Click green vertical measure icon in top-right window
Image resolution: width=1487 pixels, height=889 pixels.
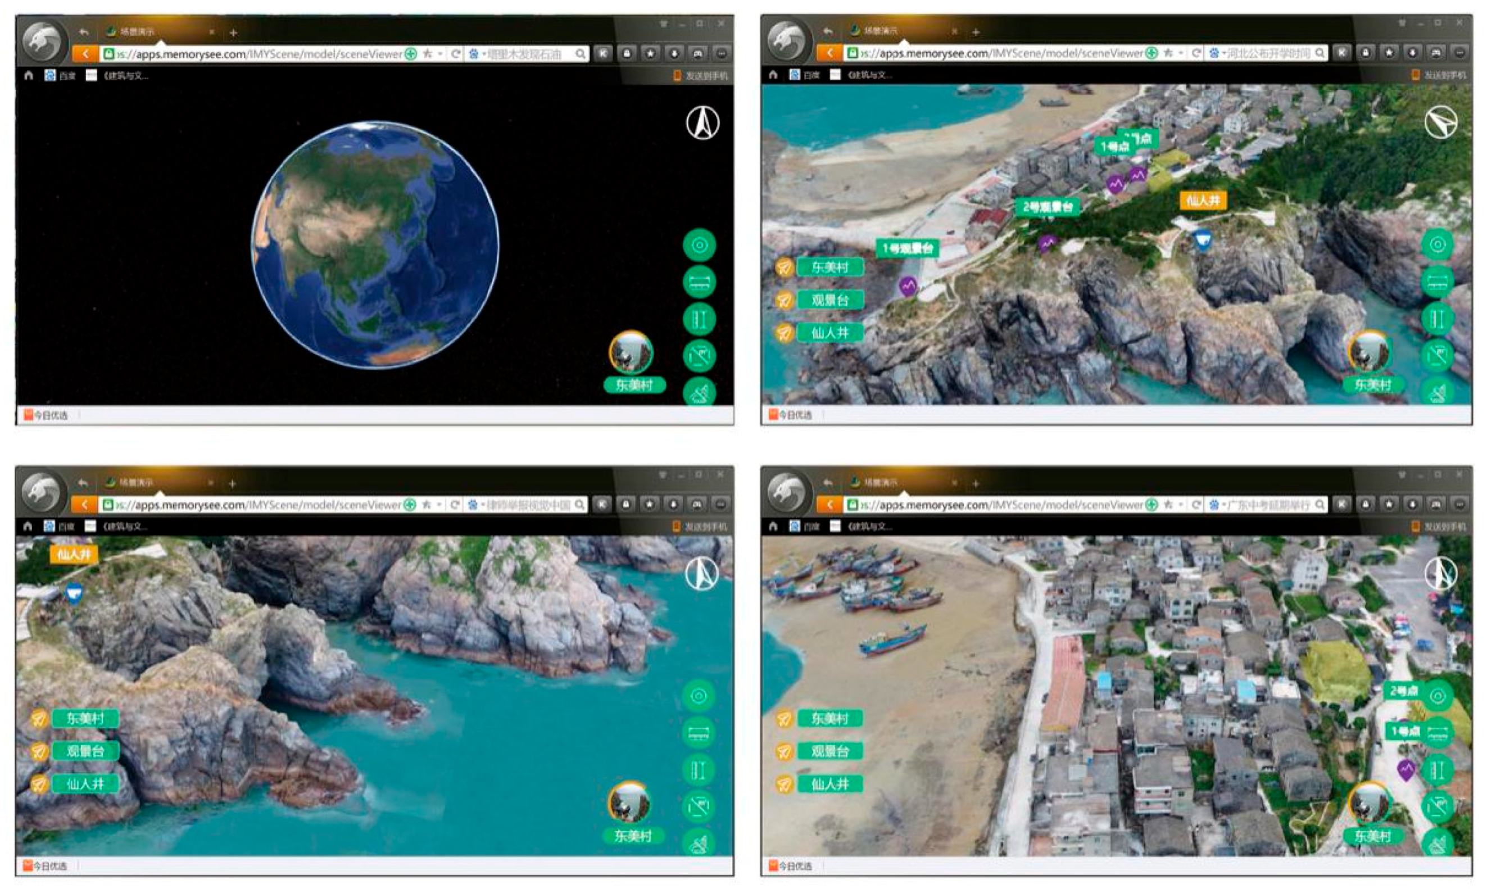(1438, 319)
